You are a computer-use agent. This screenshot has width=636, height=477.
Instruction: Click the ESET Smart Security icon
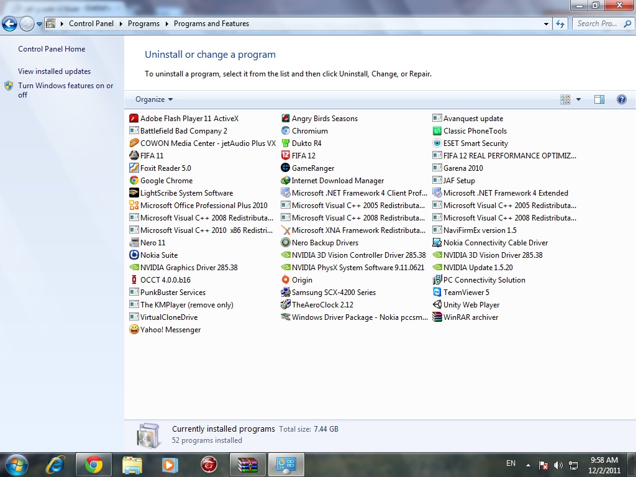tap(437, 143)
